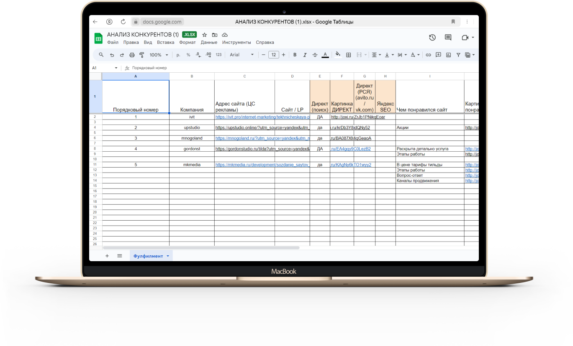Expand the name box A1 dropdown
Screen dimensions: 573x346
pyautogui.click(x=116, y=68)
